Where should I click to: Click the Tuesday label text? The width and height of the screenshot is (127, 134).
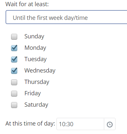(x=35, y=59)
